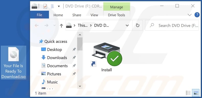Switch to the View ribbon tab

pos(94,15)
